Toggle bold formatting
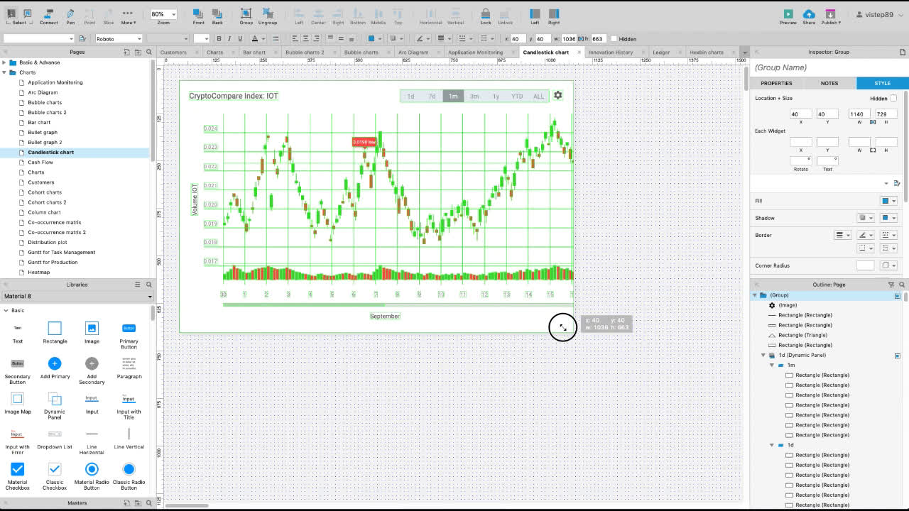The width and height of the screenshot is (909, 511). click(x=219, y=39)
